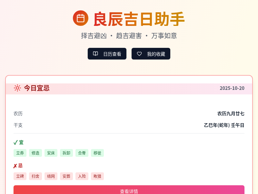258x194 pixels.
Task: Click the 安床 tag under 宜
Action: [51, 153]
